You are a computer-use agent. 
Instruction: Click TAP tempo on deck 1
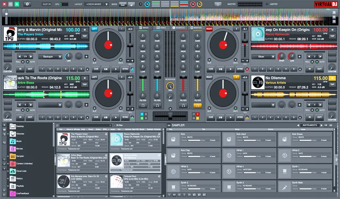85,36
